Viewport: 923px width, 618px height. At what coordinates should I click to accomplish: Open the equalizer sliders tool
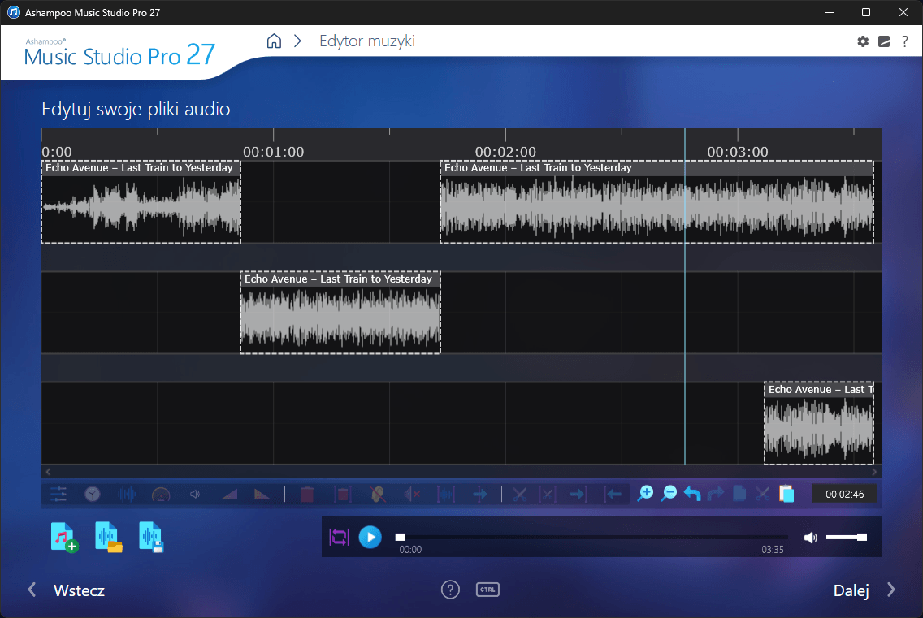coord(58,494)
